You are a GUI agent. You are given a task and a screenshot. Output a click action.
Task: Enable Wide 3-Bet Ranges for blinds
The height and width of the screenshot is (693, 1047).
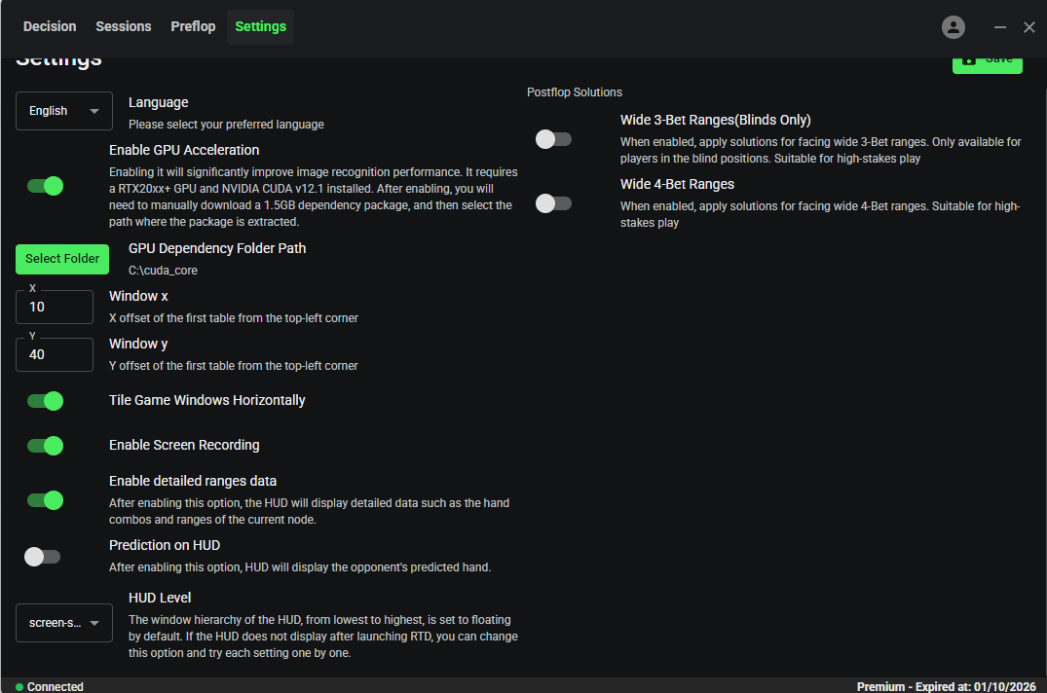coord(552,139)
